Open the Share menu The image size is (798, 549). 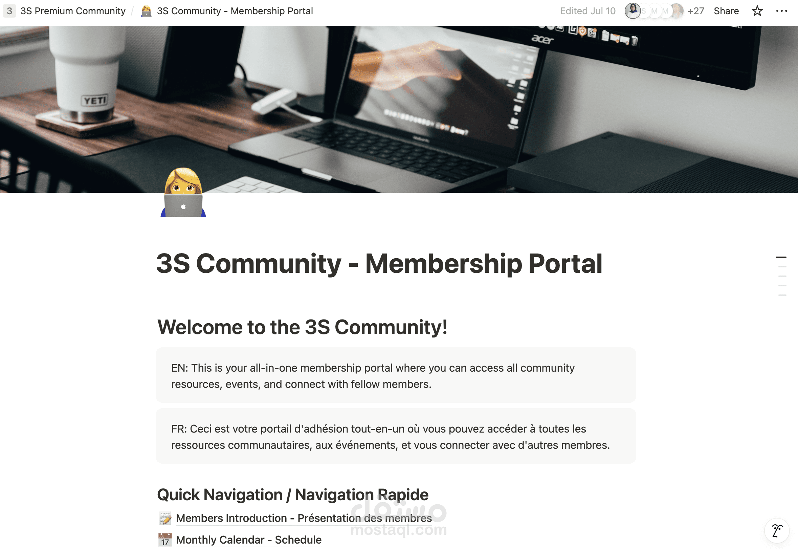click(x=726, y=11)
